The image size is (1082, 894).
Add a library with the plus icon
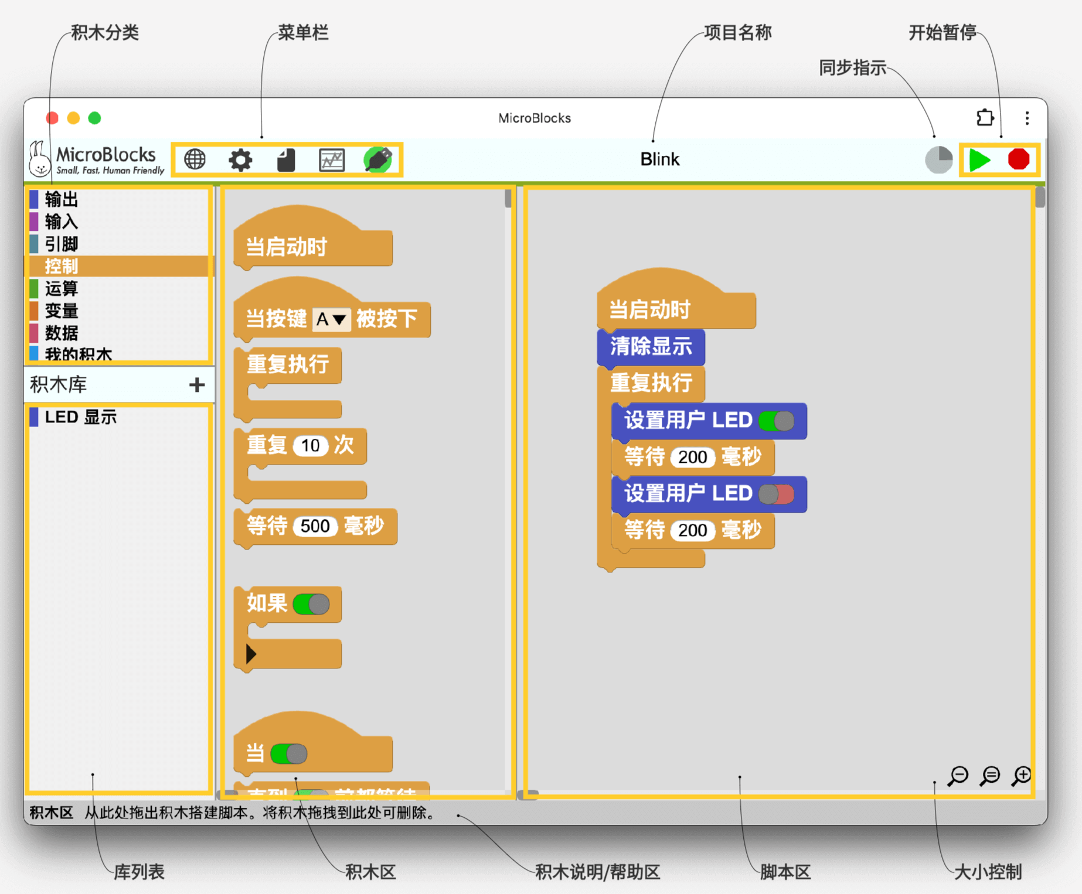pyautogui.click(x=197, y=384)
